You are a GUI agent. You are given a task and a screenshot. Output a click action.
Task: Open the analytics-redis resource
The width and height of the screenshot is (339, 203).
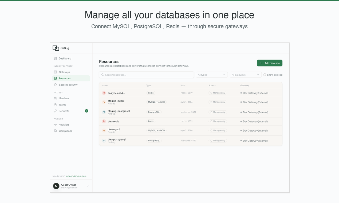[116, 93]
